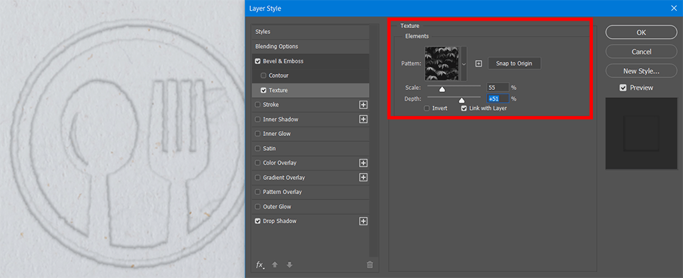Click the Cancel button

pos(641,52)
